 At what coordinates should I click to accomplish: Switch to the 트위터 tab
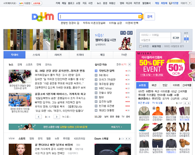80,55
